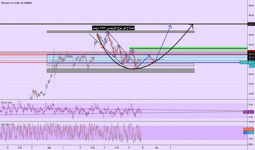Viewport: 255px width, 150px height.
Task: Click the %K 51.95 value label
Action: 248,133
